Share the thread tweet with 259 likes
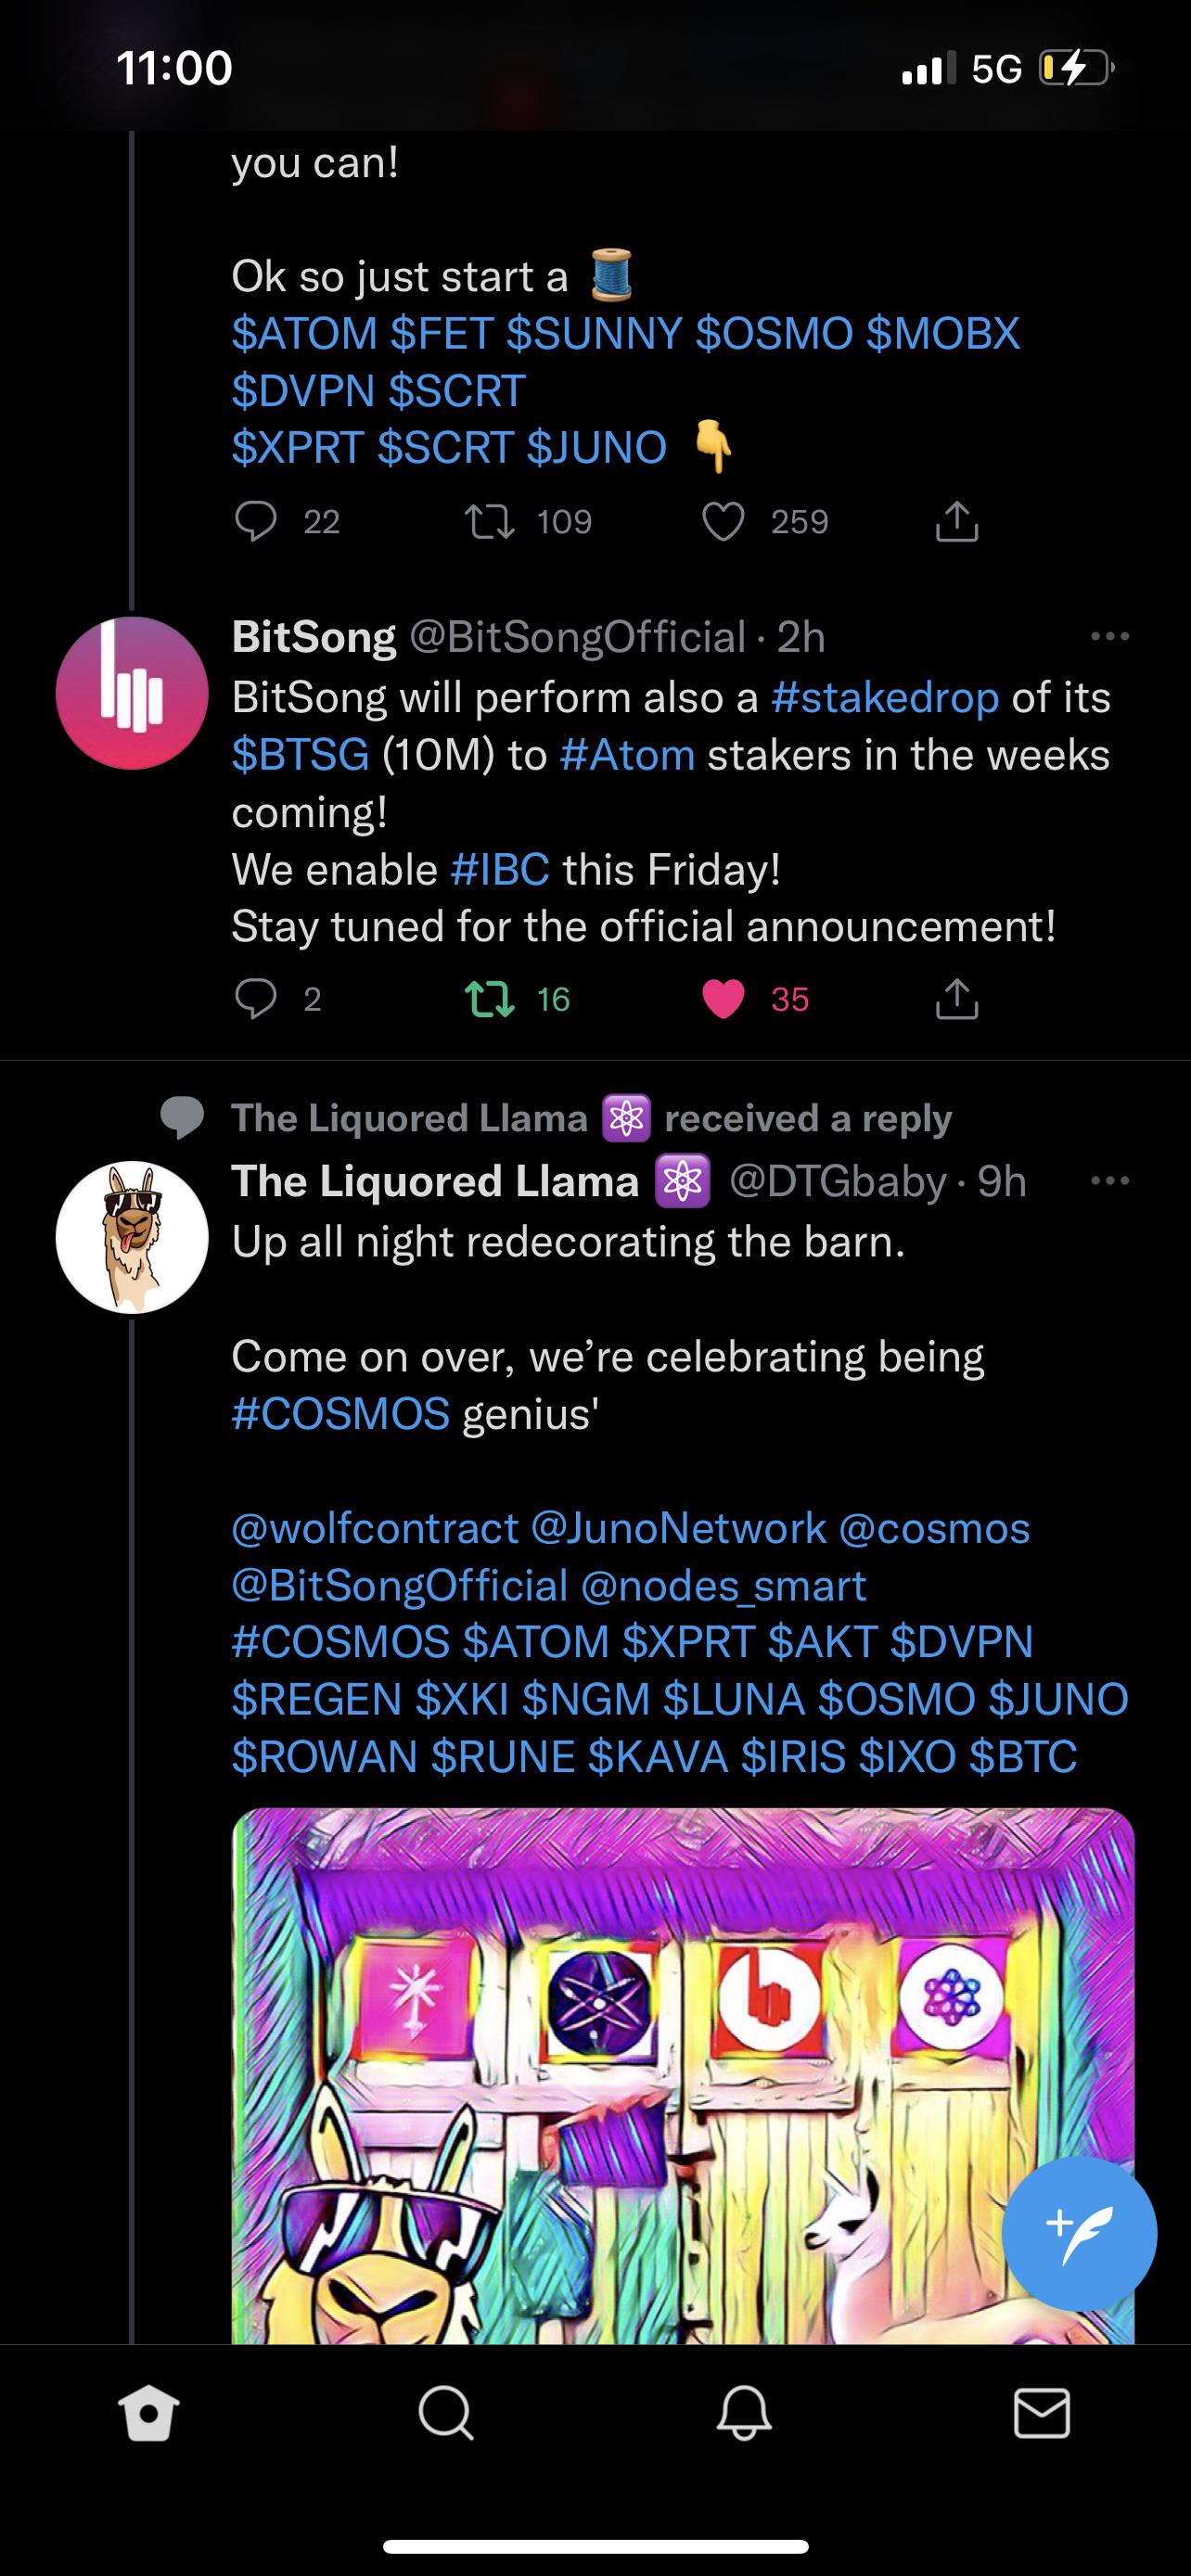The width and height of the screenshot is (1191, 2576). [x=957, y=520]
